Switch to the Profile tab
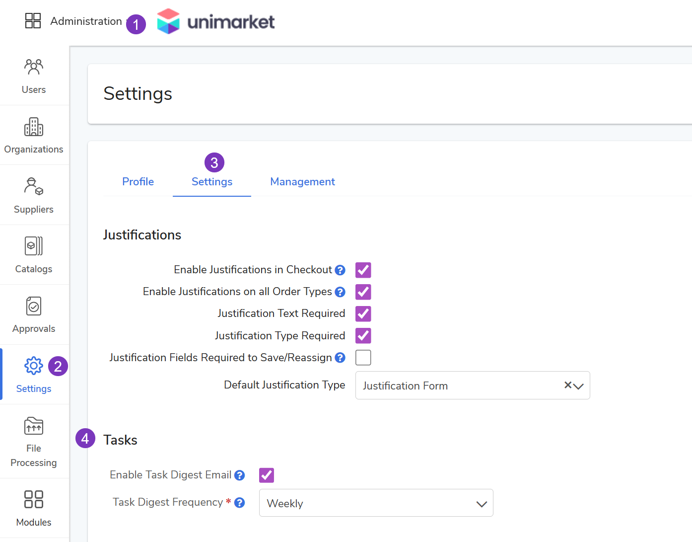692x542 pixels. tap(138, 182)
